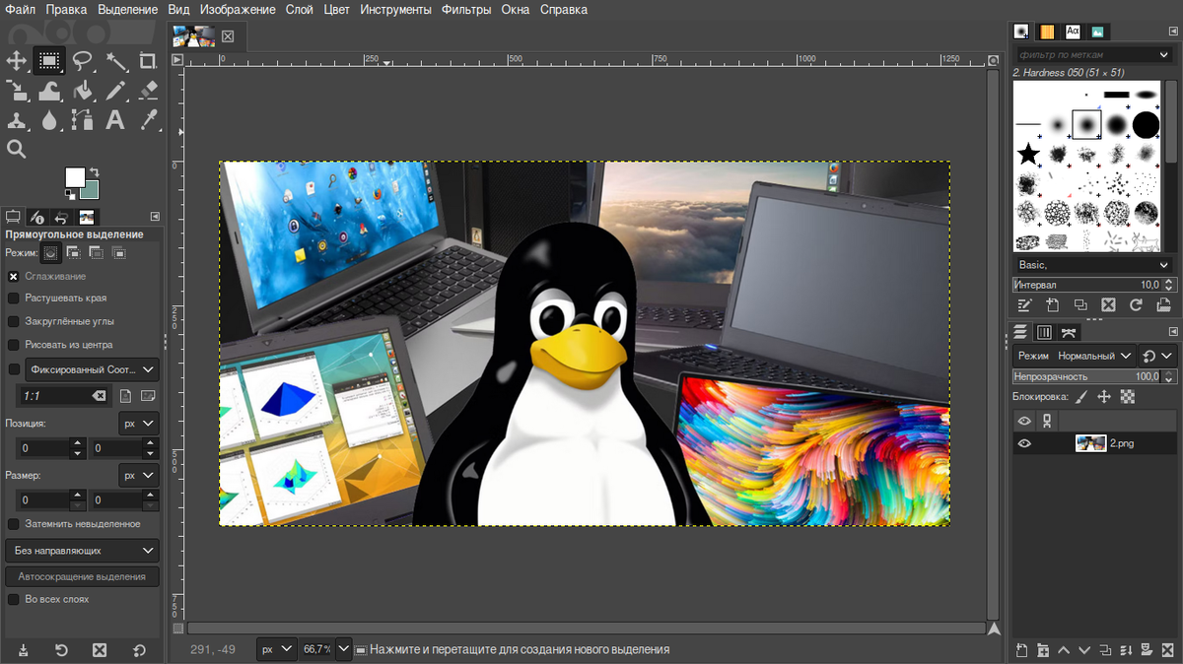Open the Позиция px units dropdown
Image resolution: width=1183 pixels, height=664 pixels.
point(138,424)
